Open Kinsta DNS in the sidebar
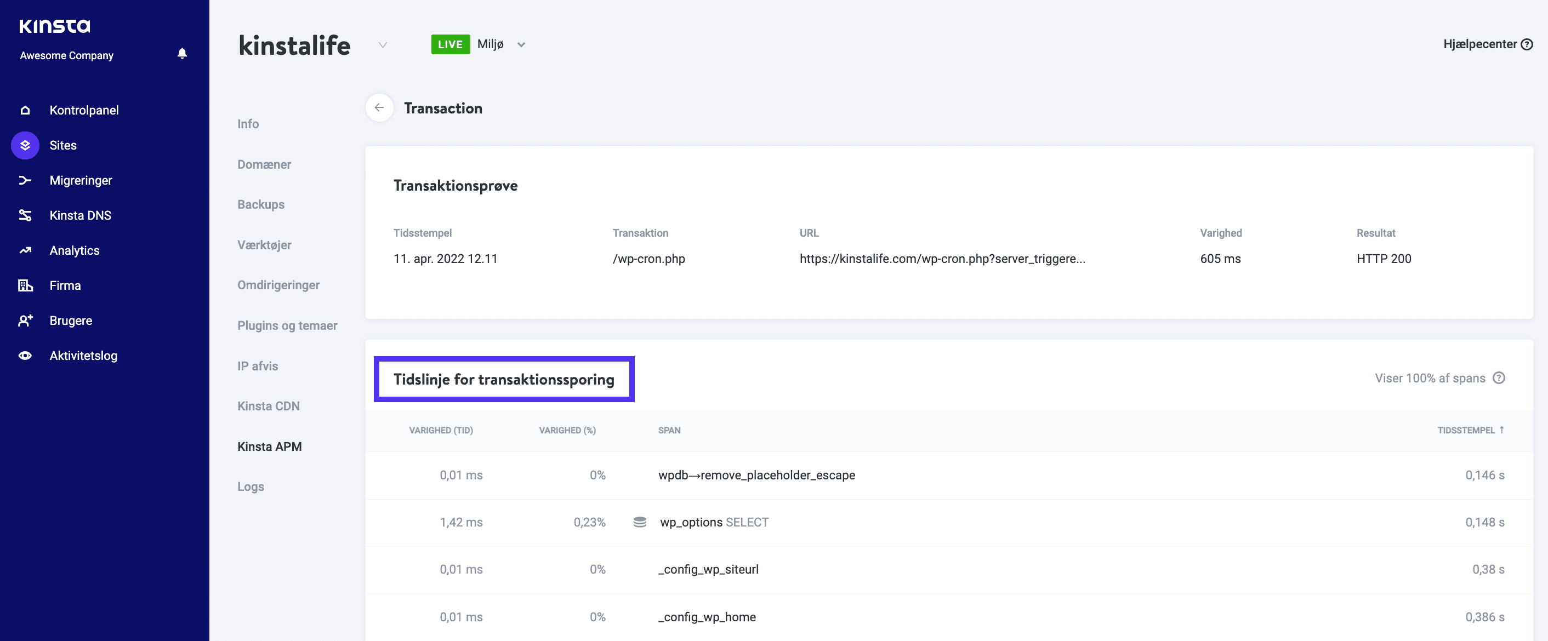Viewport: 1548px width, 641px height. coord(80,215)
